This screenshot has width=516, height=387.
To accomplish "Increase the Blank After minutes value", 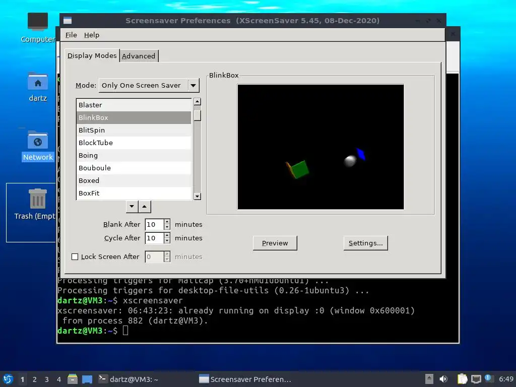I will 167,222.
